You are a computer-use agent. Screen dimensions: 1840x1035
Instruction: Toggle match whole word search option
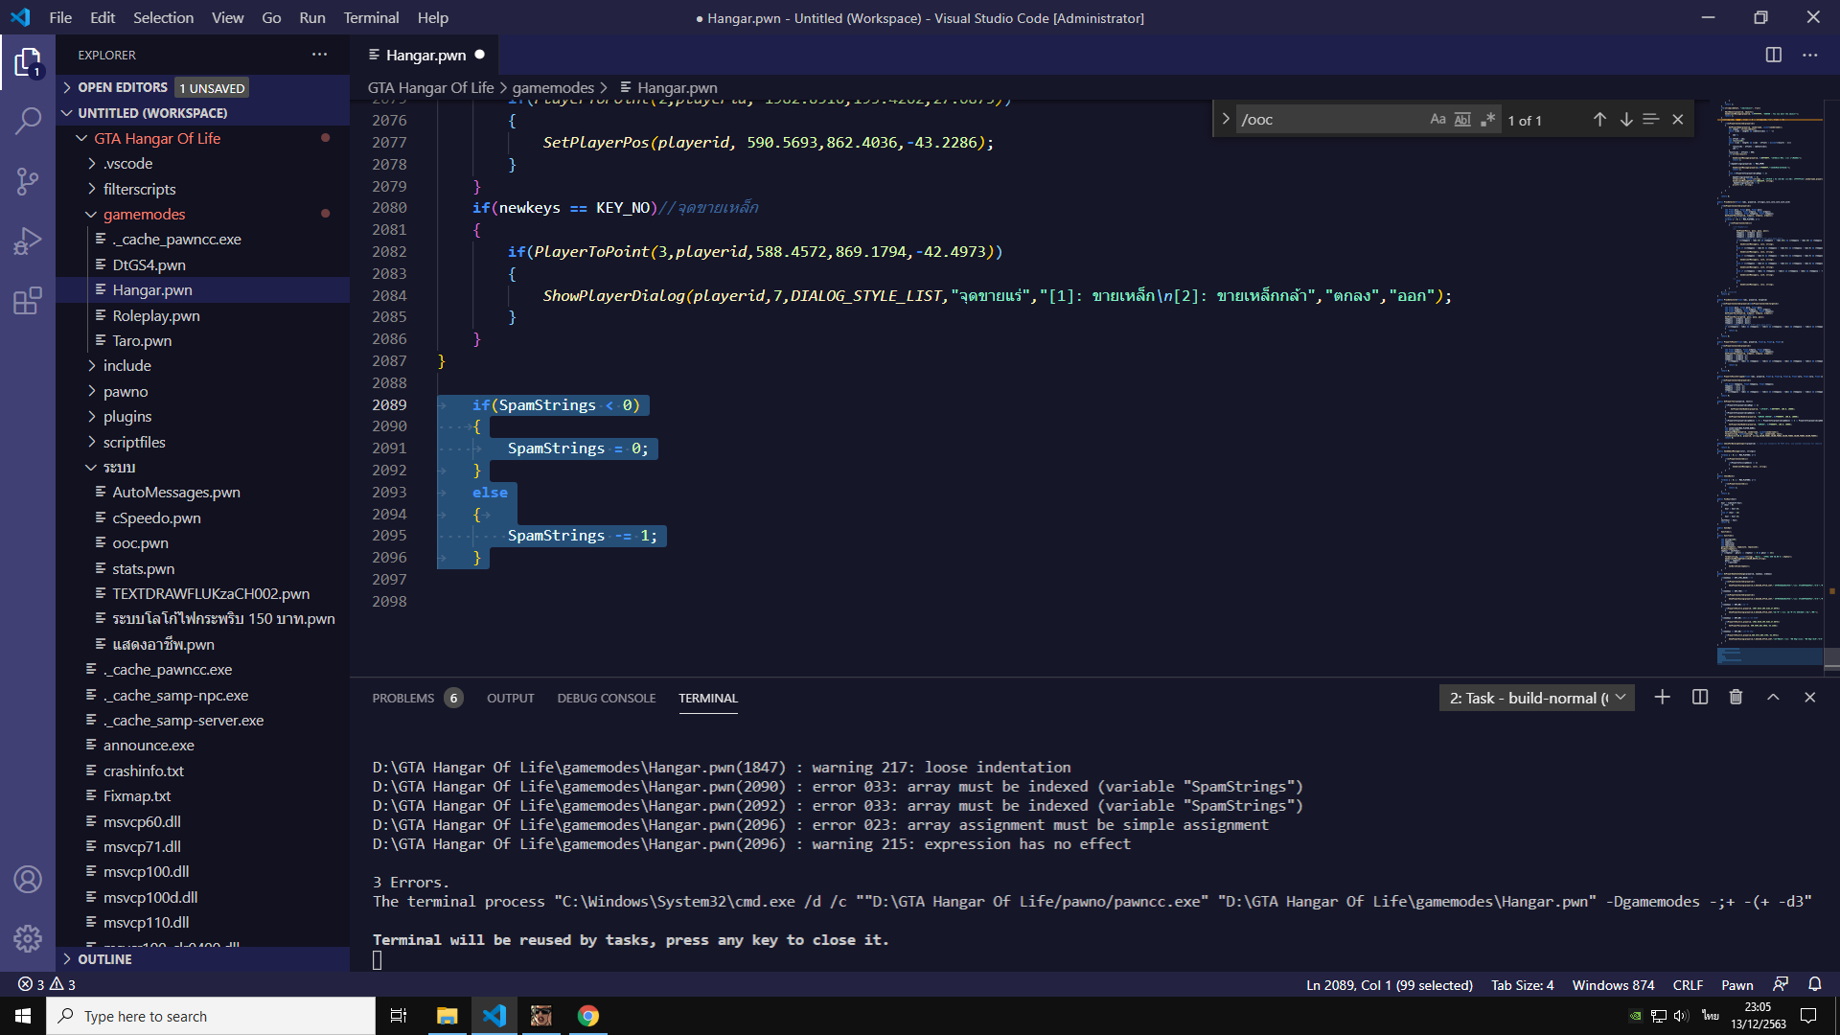(1460, 118)
